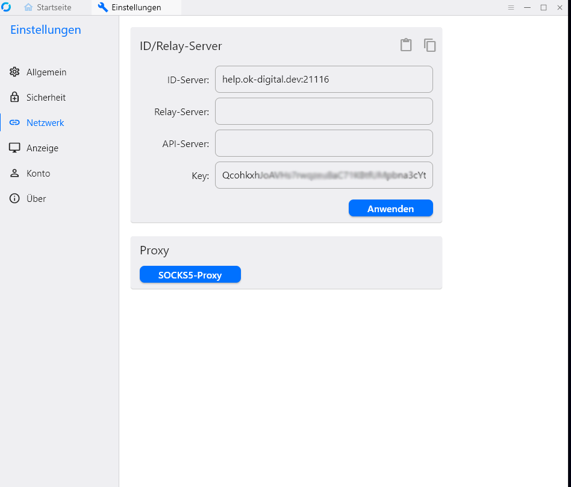Maximize the RustDesk window
This screenshot has width=571, height=487.
coord(543,8)
